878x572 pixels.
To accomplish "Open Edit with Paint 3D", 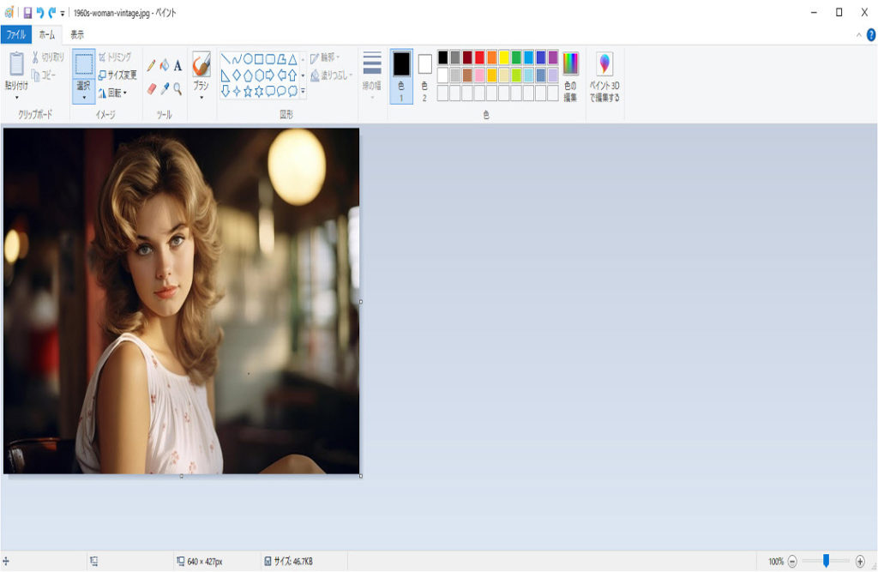I will pos(604,77).
